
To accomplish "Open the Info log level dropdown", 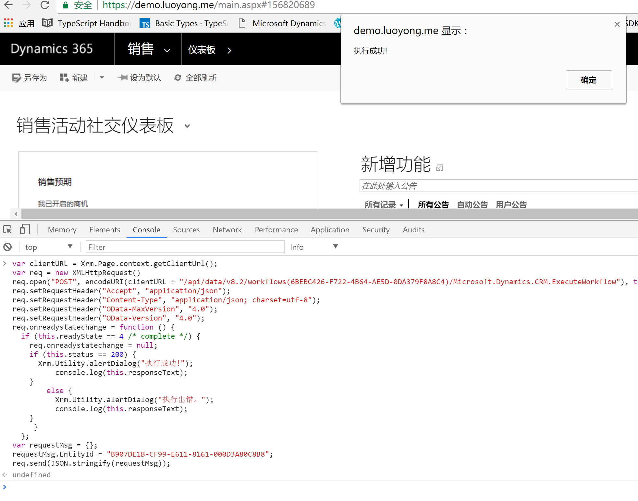I will (314, 247).
